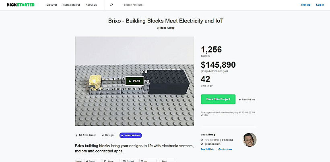The width and height of the screenshot is (330, 162).
Task: Click the Sign up link
Action: click(305, 5)
